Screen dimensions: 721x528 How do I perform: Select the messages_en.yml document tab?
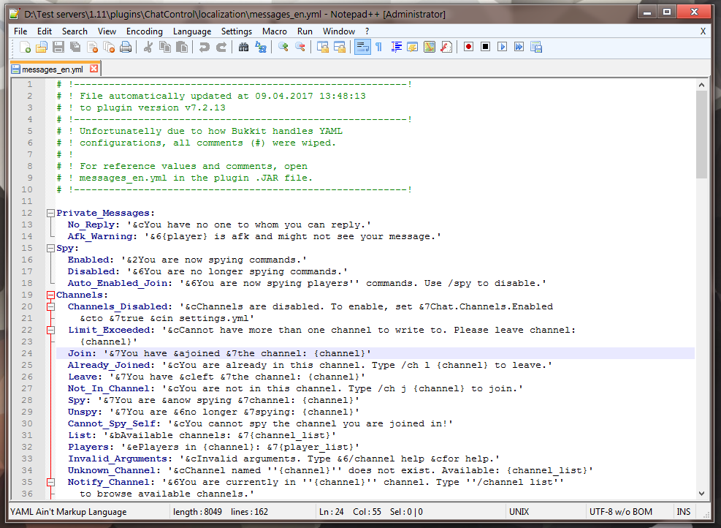[52, 69]
